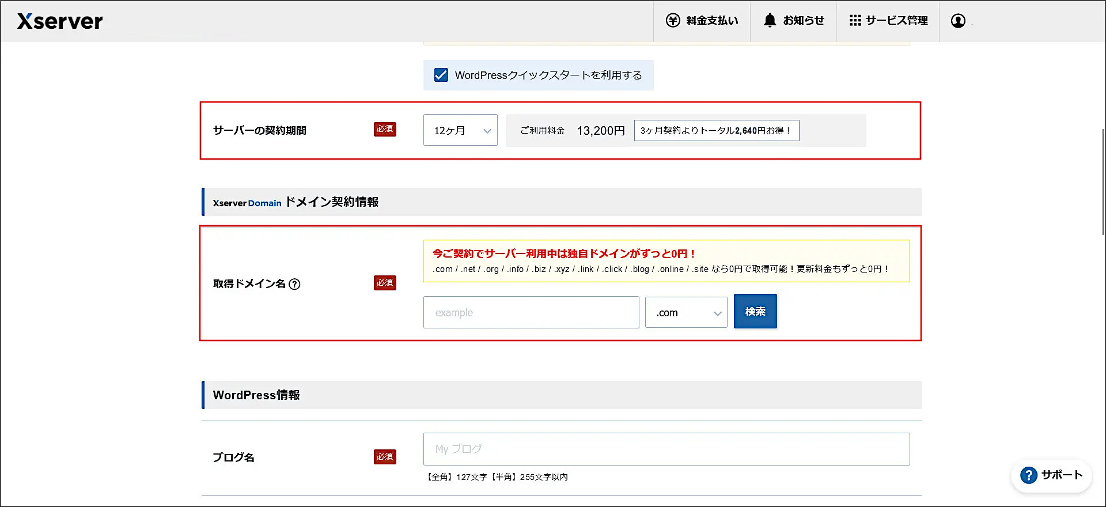Image resolution: width=1106 pixels, height=507 pixels.
Task: Click the vertical page scrollbar
Action: [1103, 181]
